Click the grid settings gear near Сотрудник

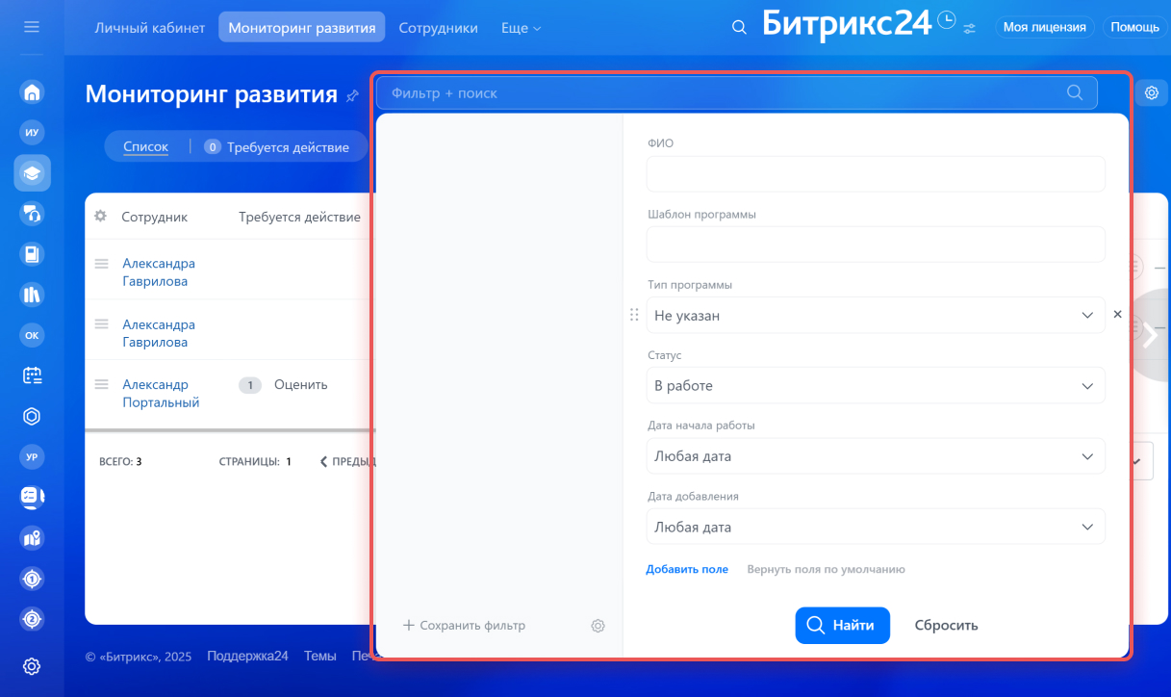coord(100,217)
